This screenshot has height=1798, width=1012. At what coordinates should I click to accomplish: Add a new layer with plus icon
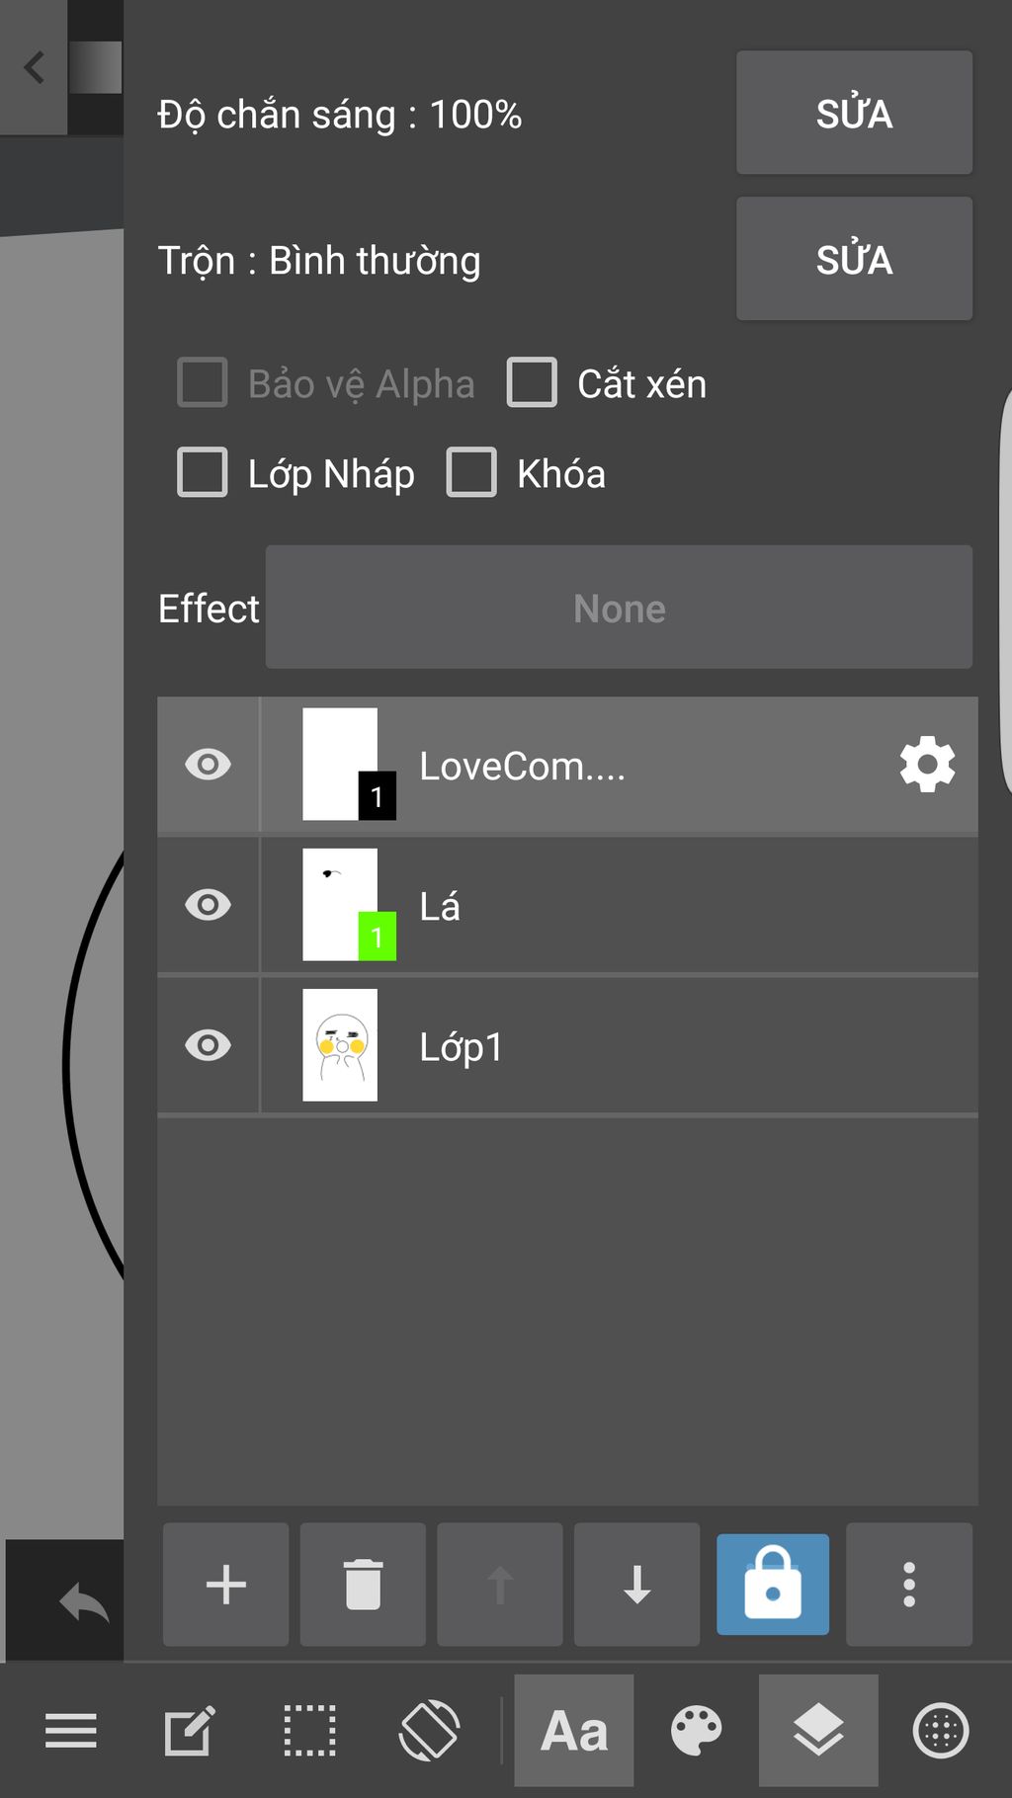tap(225, 1585)
